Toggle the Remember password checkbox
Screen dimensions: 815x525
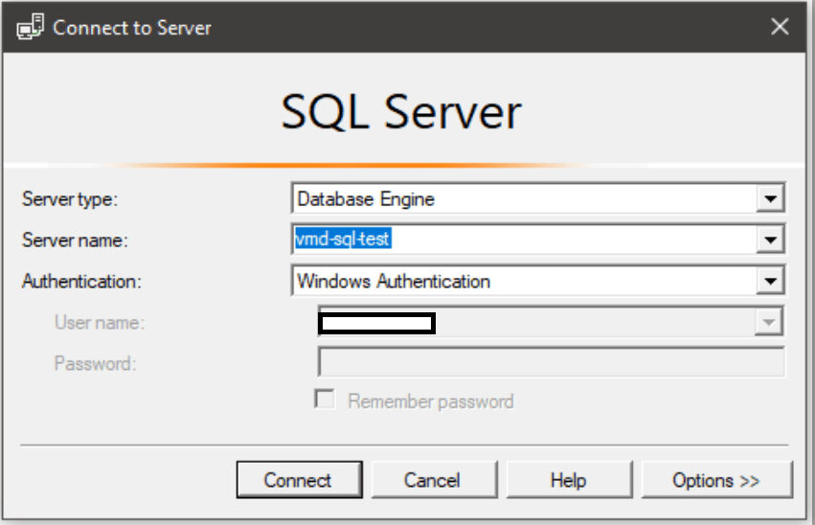[326, 400]
